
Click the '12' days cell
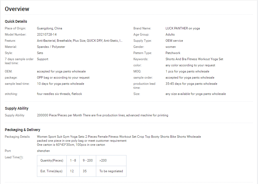(x=73, y=171)
